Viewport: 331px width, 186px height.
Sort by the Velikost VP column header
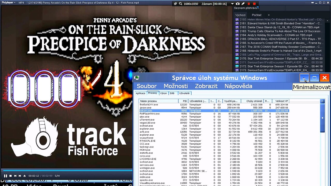pos(280,101)
